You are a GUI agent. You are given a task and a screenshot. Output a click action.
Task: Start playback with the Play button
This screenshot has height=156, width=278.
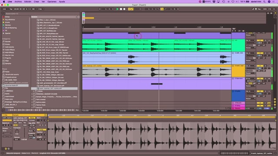click(x=117, y=9)
